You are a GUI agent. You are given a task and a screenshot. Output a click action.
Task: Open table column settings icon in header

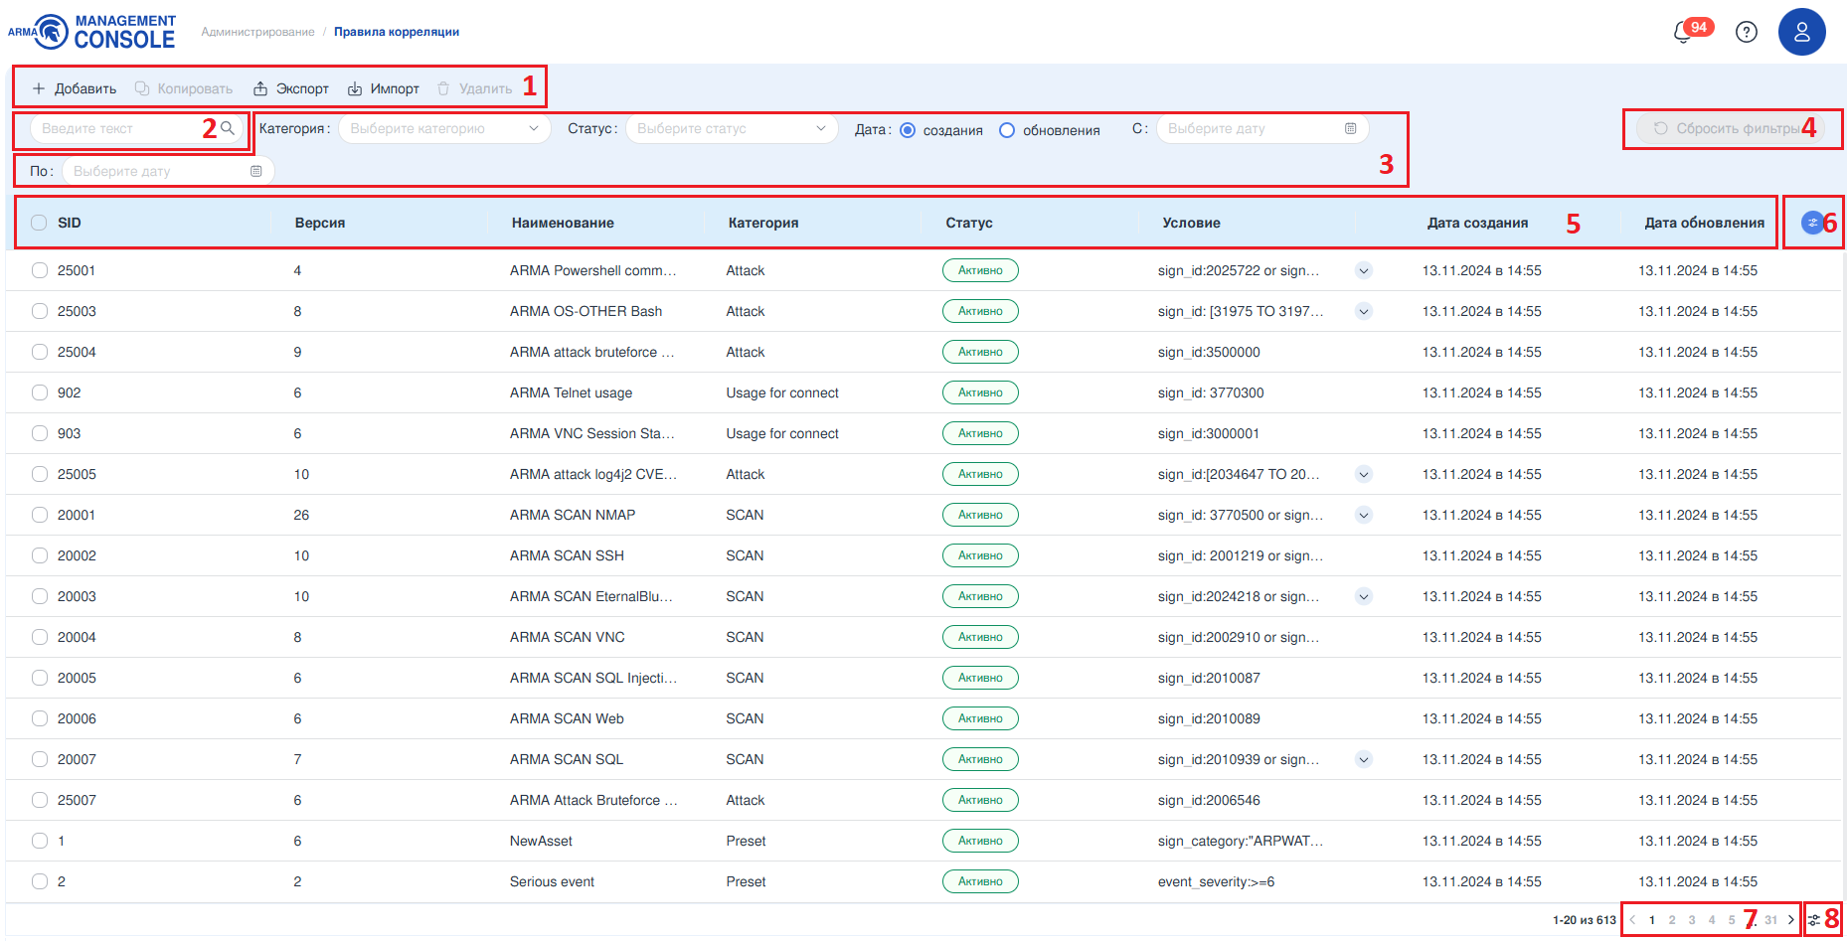[1811, 223]
